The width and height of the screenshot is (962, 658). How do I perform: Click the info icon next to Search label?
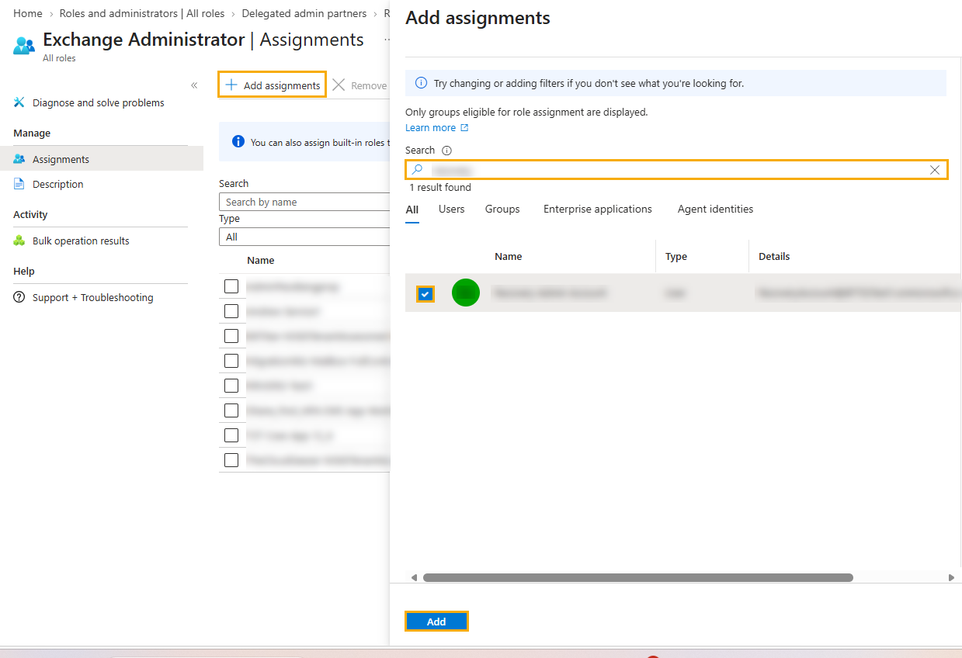click(446, 151)
